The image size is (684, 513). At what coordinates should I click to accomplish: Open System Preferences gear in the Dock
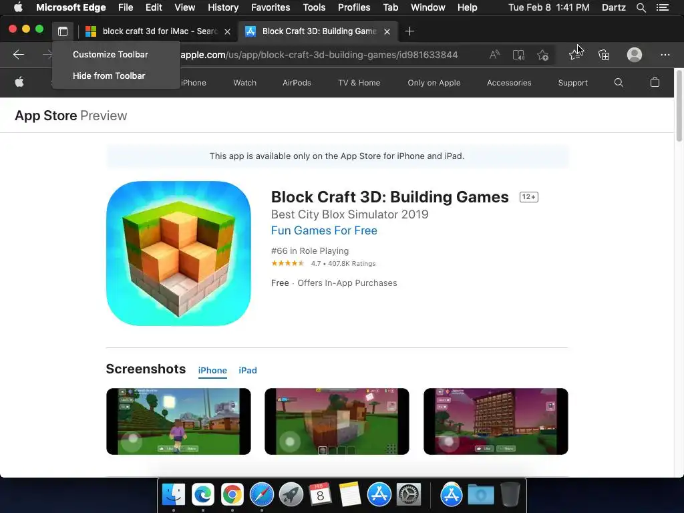point(409,495)
